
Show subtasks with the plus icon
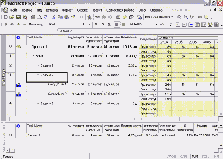click(x=19, y=24)
